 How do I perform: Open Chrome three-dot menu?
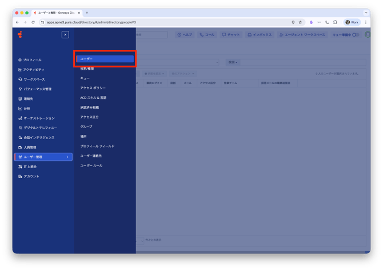pos(366,22)
